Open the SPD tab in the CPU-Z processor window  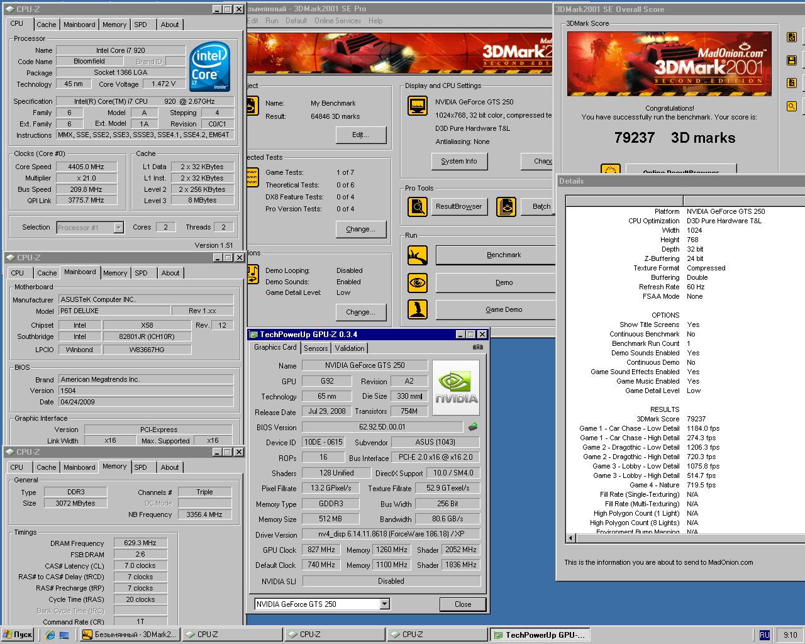(x=141, y=25)
